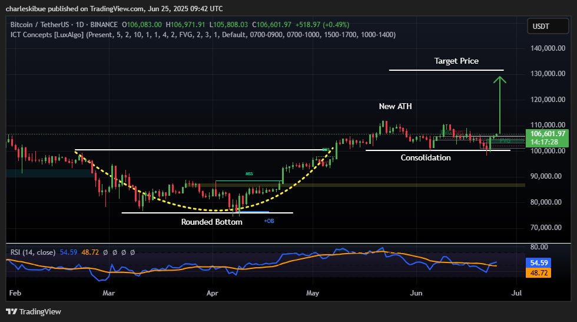Click the Consolidation annotation label
Image resolution: width=577 pixels, height=322 pixels.
[425, 157]
